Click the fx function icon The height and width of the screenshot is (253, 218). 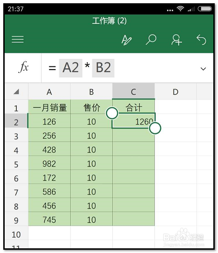pyautogui.click(x=23, y=67)
